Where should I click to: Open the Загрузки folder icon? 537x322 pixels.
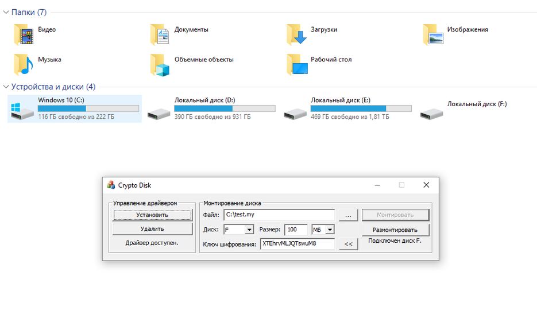296,34
